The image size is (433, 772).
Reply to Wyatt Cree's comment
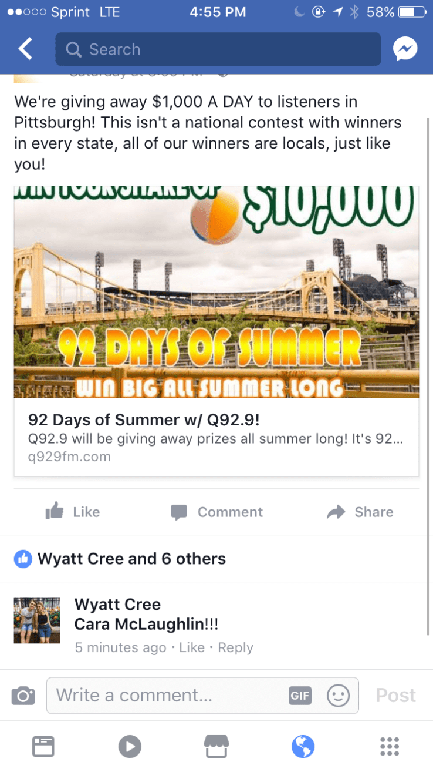235,647
